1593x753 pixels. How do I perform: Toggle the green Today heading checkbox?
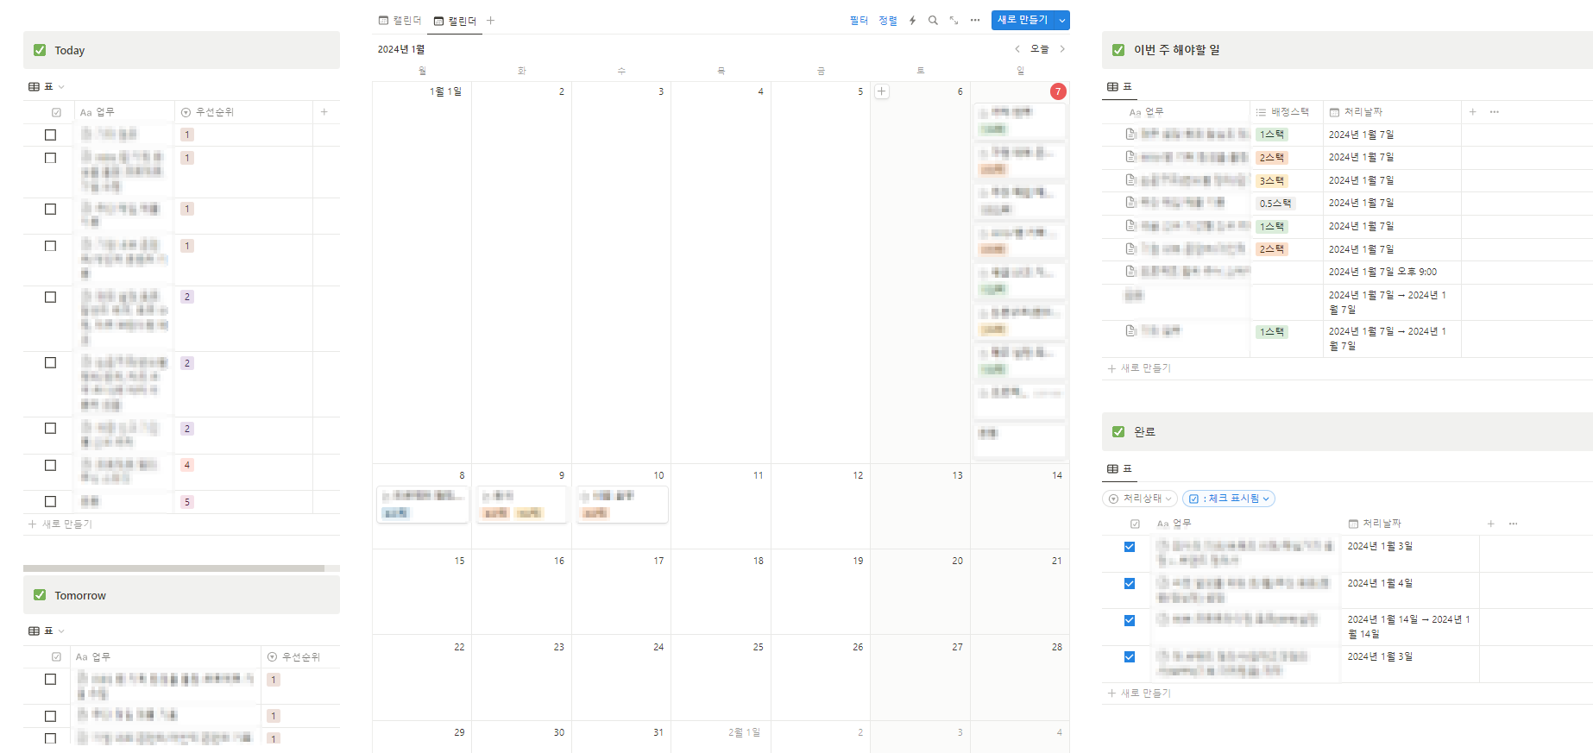click(40, 50)
